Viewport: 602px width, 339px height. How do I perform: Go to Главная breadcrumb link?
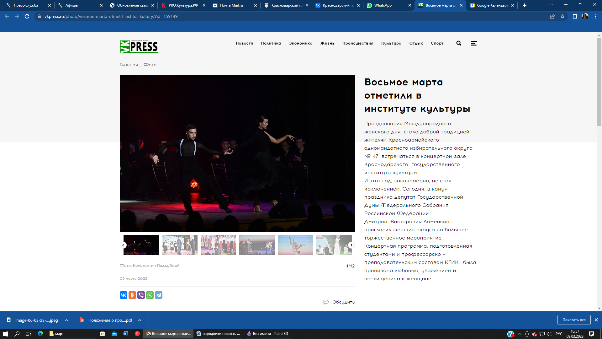[129, 65]
